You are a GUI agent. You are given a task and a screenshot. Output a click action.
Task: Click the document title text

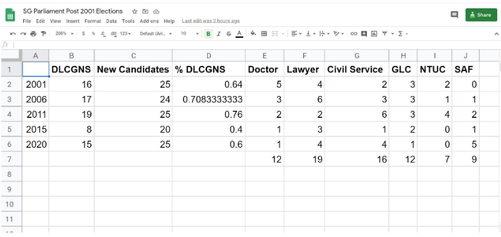pyautogui.click(x=72, y=11)
